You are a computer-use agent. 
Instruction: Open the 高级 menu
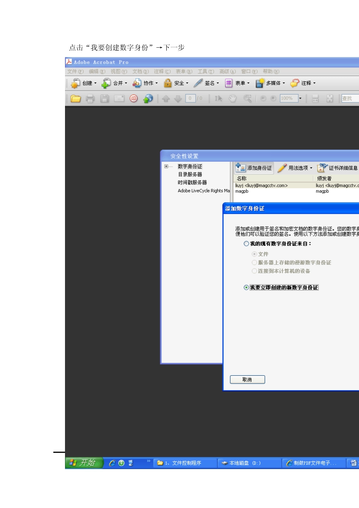tap(227, 71)
